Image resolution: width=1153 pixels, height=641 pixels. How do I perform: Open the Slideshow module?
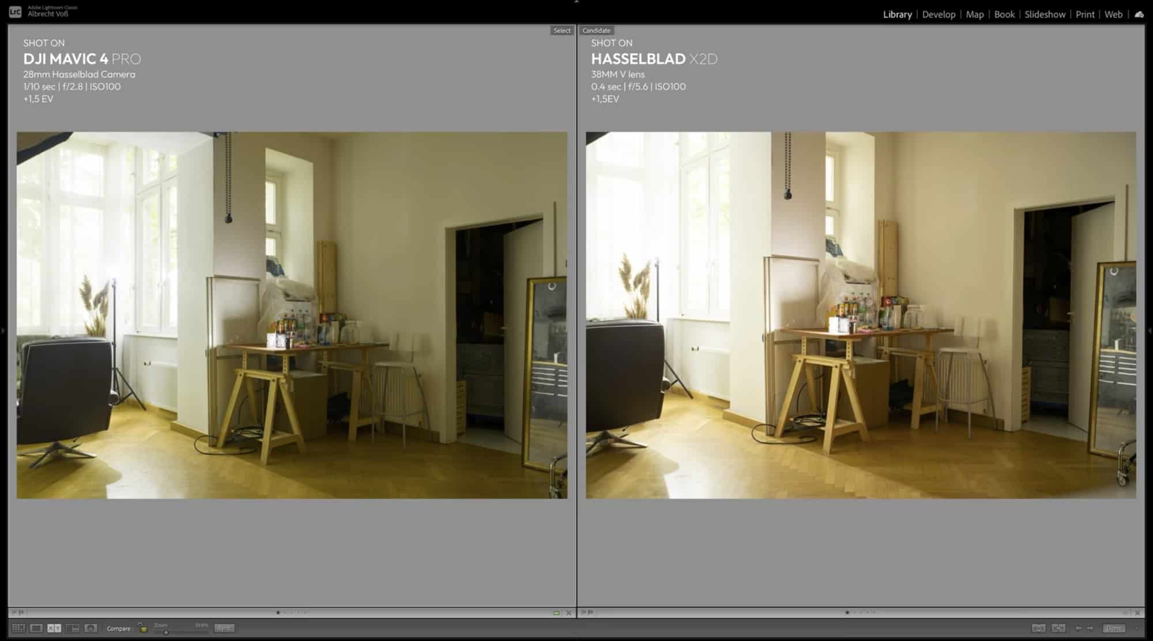1045,14
